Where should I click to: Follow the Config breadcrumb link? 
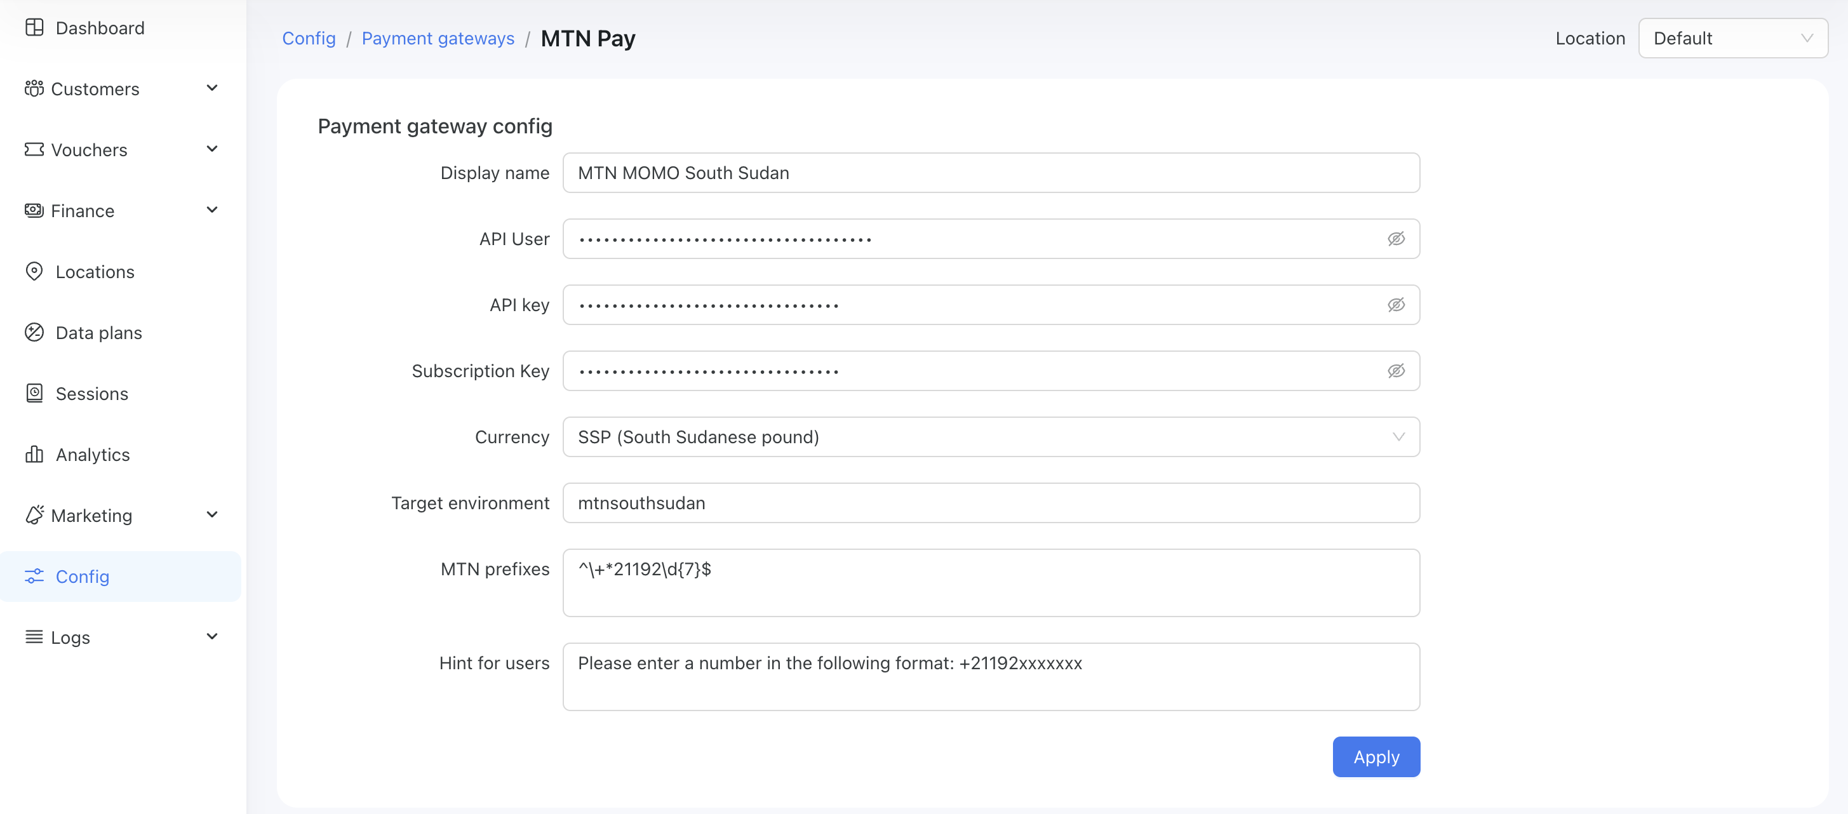(309, 38)
